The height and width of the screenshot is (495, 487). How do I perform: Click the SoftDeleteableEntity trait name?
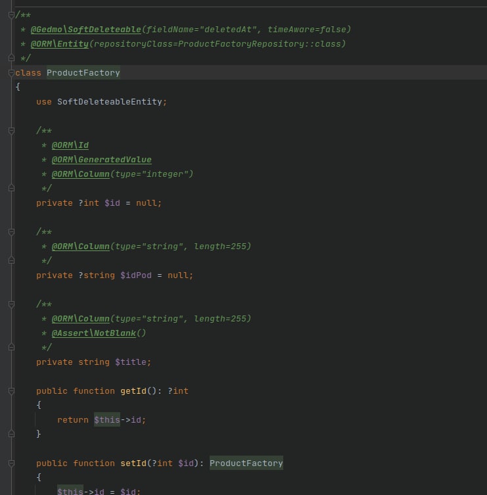(110, 102)
